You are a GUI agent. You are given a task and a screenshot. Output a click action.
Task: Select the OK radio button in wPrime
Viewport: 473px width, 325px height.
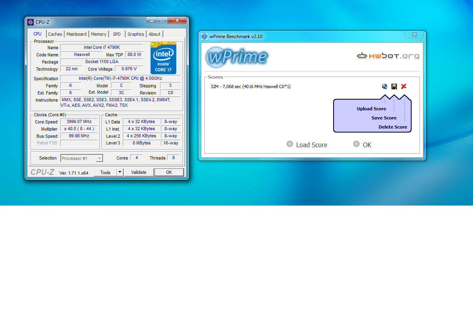click(356, 144)
